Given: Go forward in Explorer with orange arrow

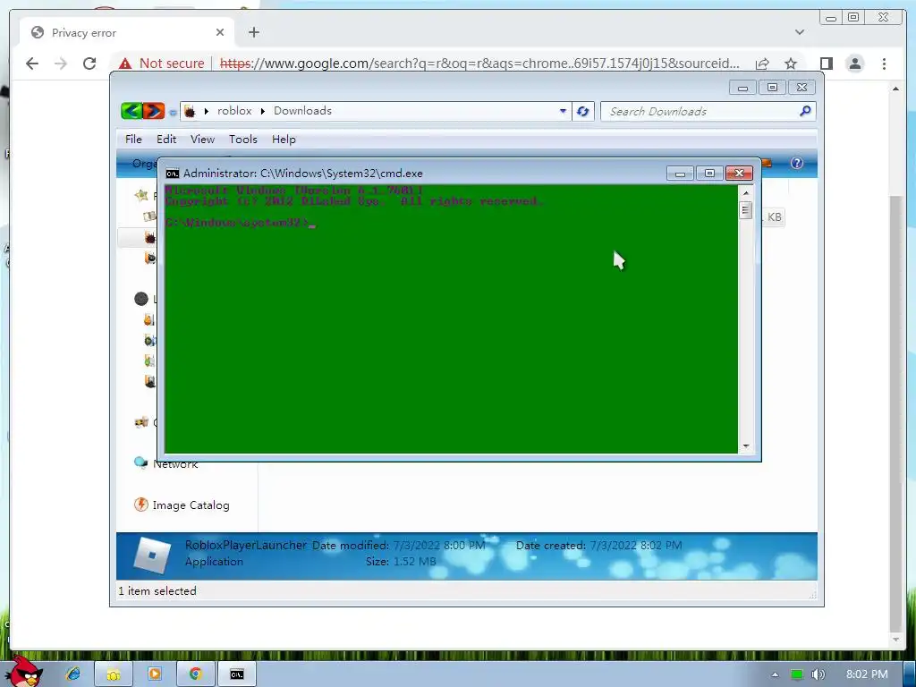Looking at the screenshot, I should point(154,110).
